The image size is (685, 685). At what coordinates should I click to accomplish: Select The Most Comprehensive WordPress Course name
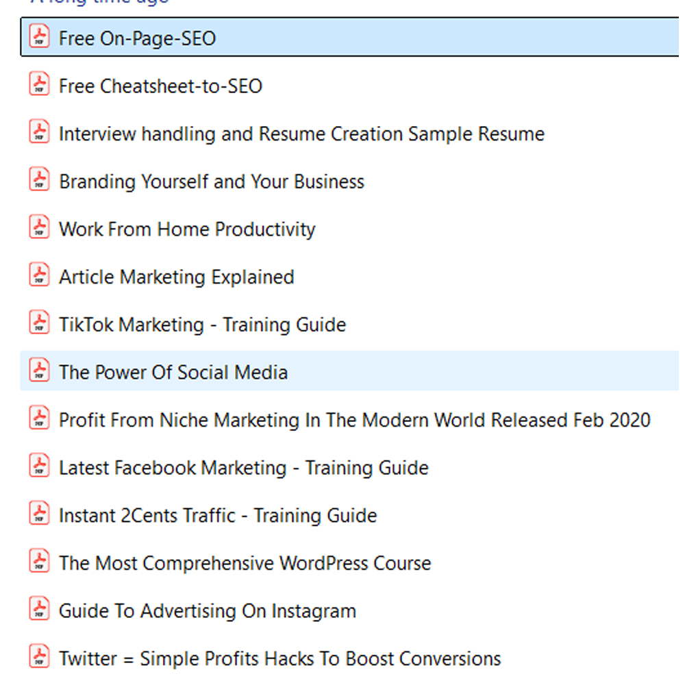pyautogui.click(x=245, y=564)
